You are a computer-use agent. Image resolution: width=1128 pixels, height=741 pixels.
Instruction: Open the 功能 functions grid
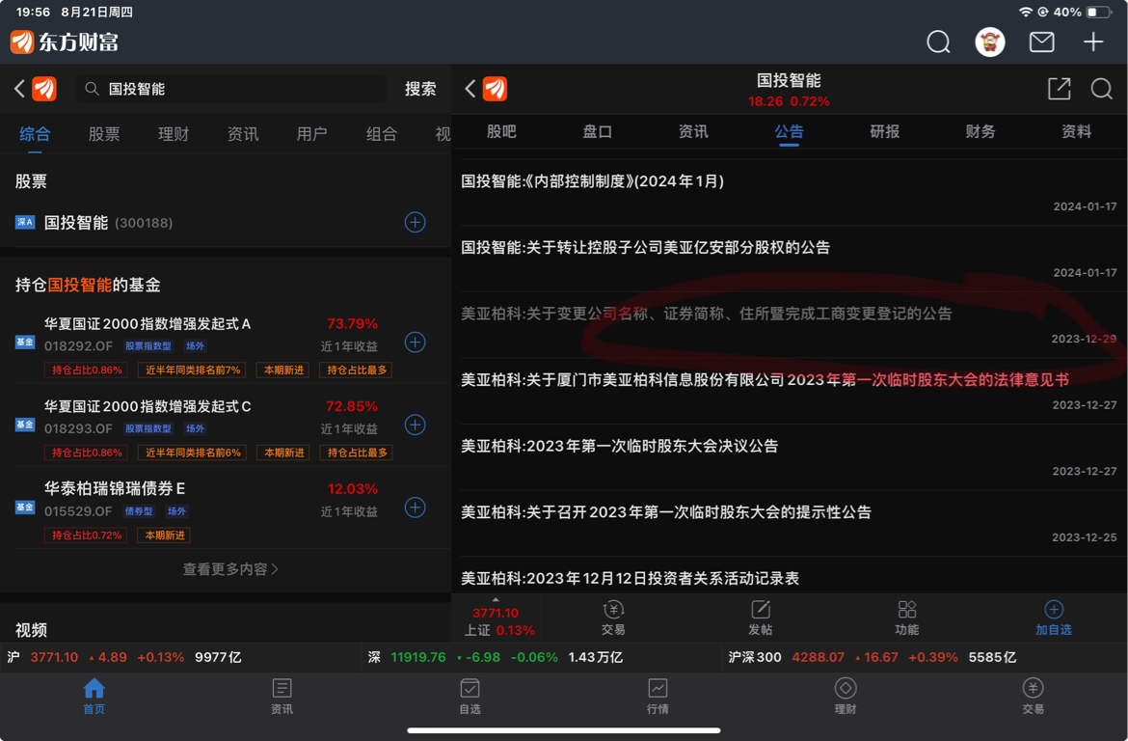[907, 617]
